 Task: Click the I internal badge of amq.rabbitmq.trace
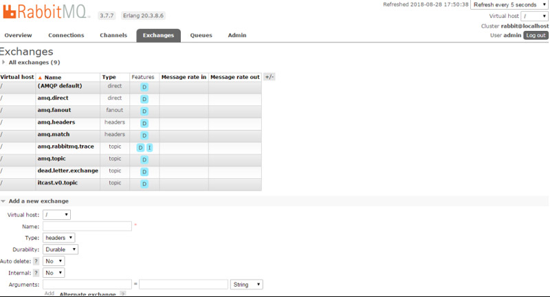click(x=149, y=148)
